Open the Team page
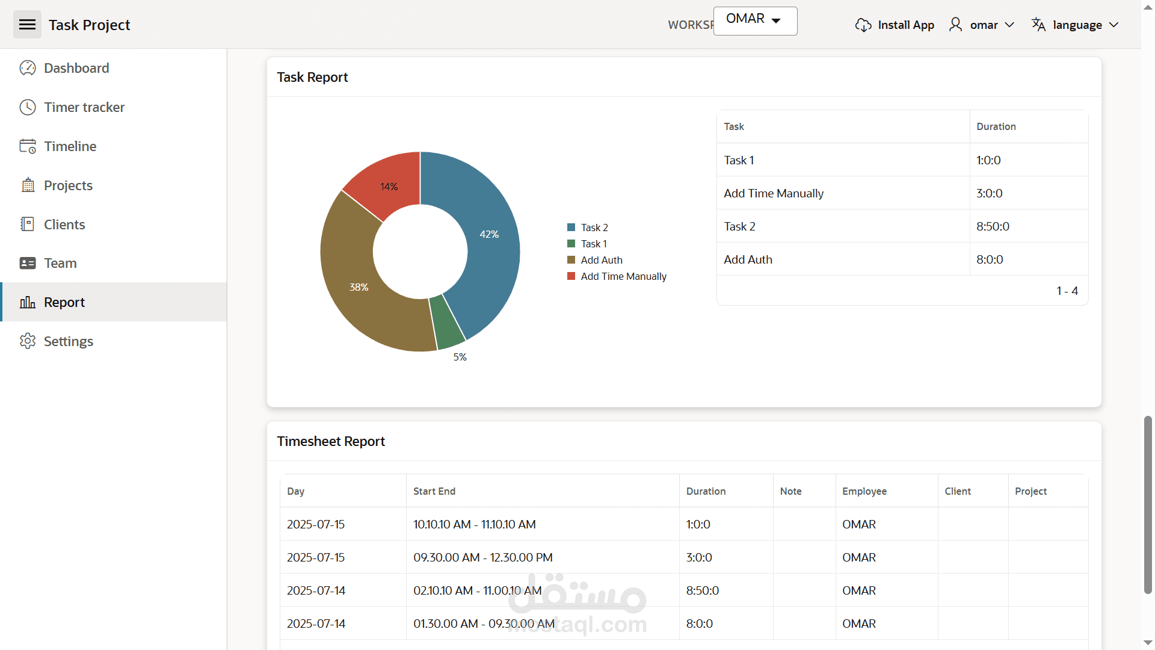This screenshot has width=1155, height=650. tap(114, 263)
